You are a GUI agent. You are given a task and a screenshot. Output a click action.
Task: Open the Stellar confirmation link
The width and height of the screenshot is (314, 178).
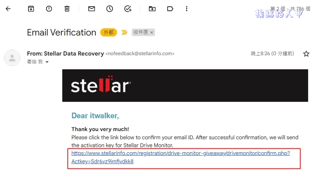tap(181, 157)
